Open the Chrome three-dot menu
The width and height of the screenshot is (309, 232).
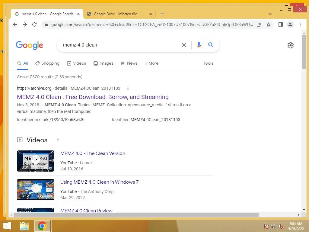[300, 24]
